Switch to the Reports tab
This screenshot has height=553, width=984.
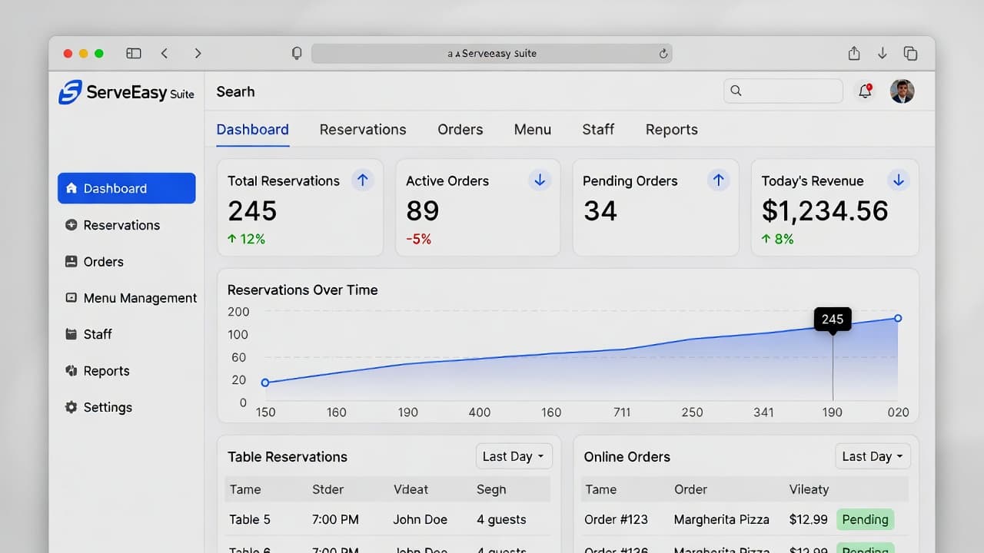[x=671, y=130]
